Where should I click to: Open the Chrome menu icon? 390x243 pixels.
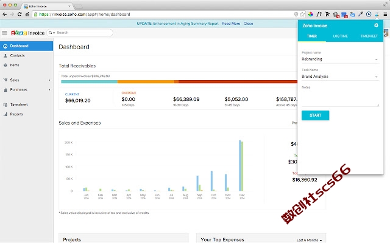click(385, 15)
